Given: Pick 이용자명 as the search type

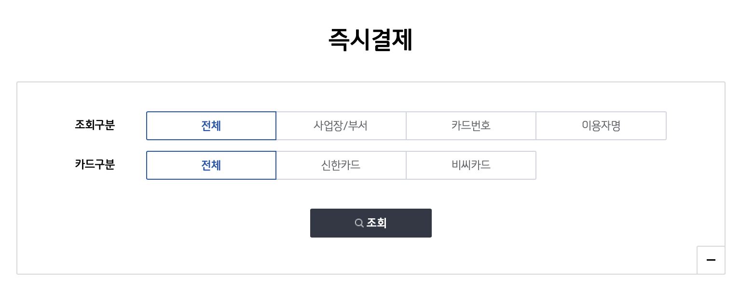Looking at the screenshot, I should (601, 126).
